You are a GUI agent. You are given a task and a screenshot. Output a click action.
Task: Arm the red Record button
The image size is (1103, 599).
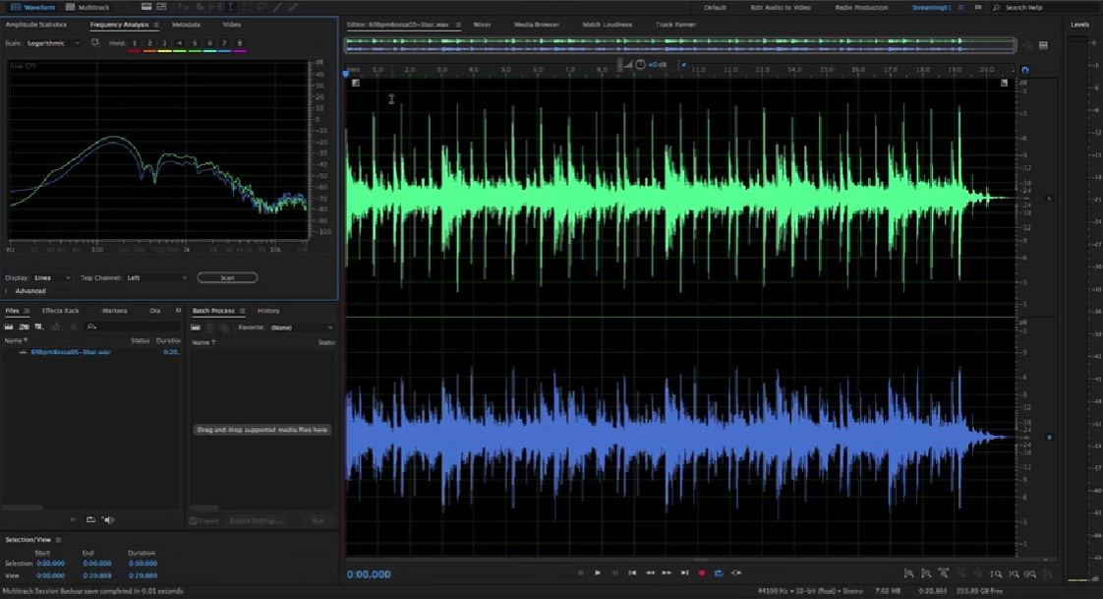[x=702, y=573]
